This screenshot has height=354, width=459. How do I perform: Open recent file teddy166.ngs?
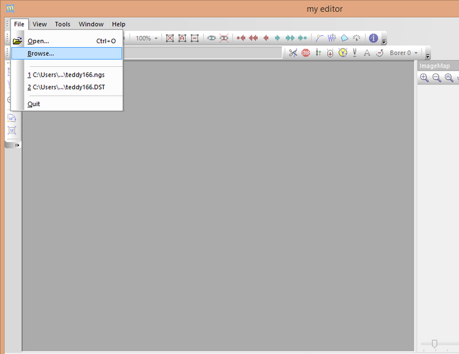[67, 75]
